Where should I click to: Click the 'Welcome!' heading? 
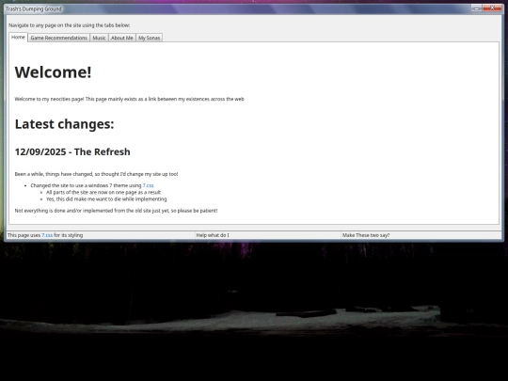53,72
